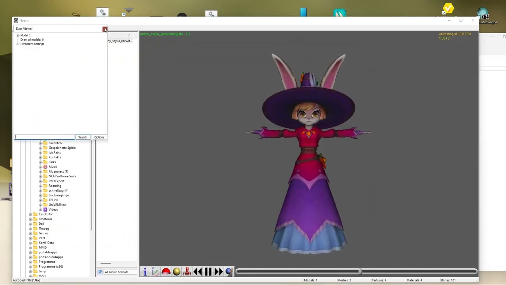Select the schnellzugriff folder
The height and width of the screenshot is (285, 506).
click(x=58, y=190)
